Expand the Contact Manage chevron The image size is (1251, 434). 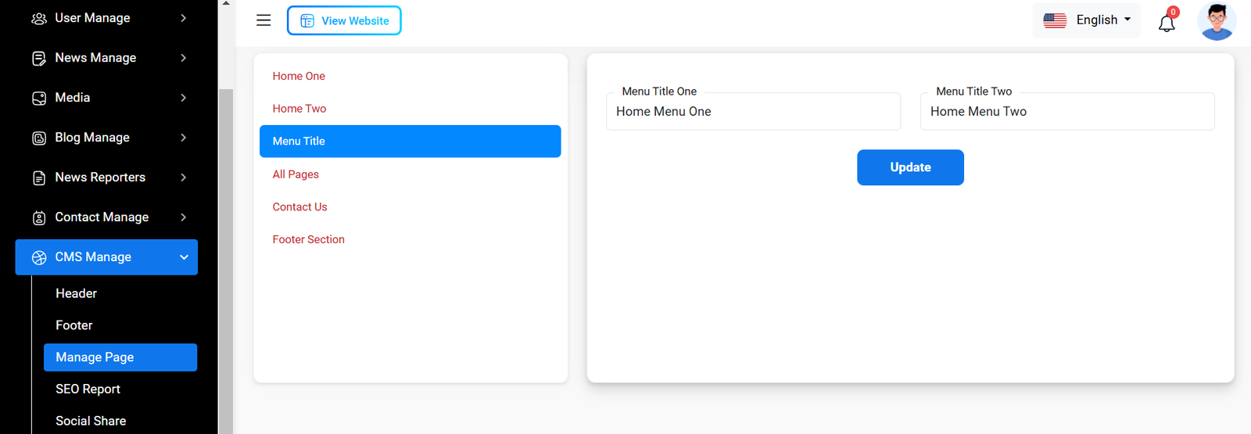184,217
